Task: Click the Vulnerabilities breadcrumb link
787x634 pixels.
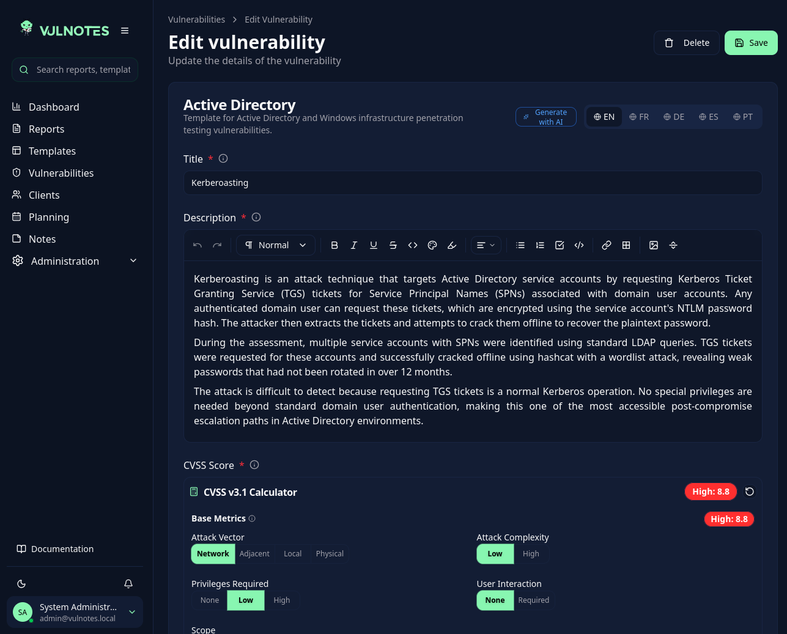Action: tap(196, 20)
